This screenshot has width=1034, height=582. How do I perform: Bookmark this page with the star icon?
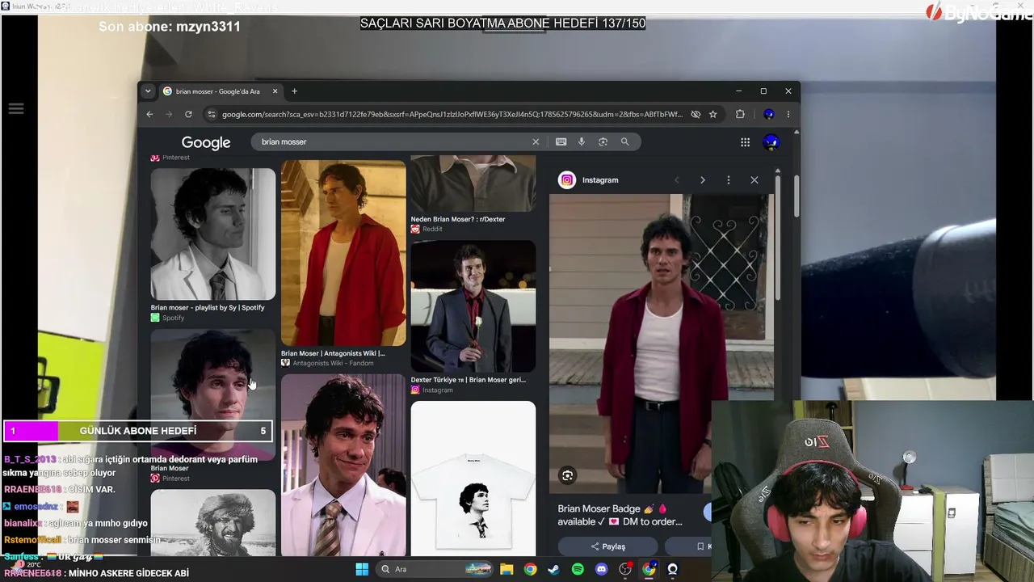pos(712,115)
